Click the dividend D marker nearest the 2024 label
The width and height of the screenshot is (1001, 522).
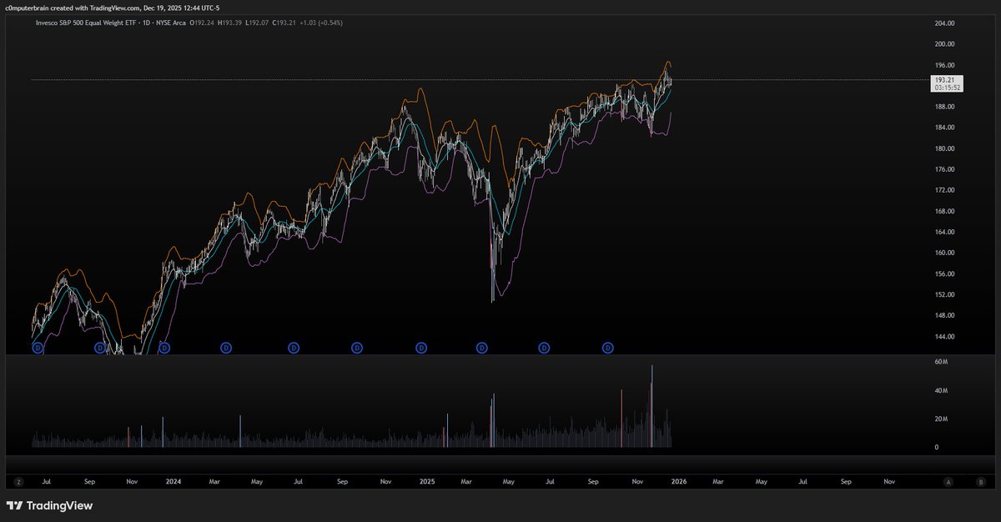coord(164,347)
